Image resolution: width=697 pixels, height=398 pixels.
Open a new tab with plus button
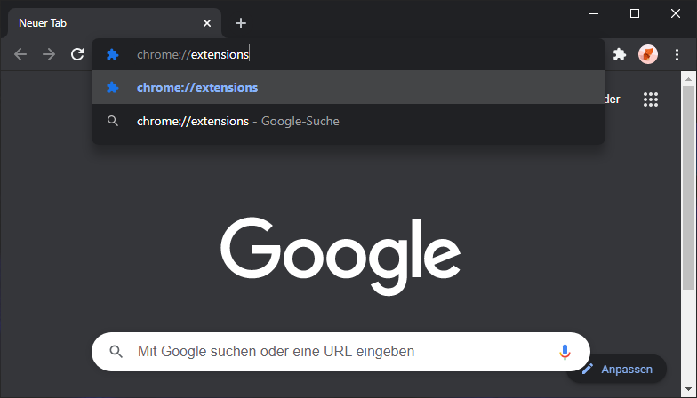[240, 23]
